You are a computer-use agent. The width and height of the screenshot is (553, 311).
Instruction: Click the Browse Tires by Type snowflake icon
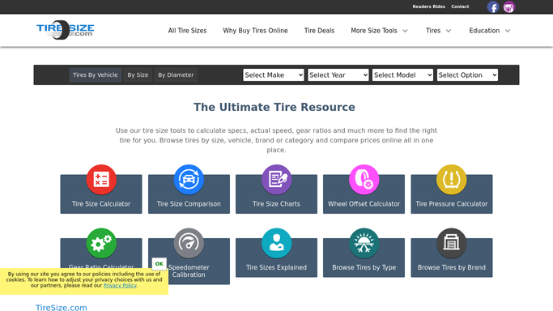click(x=364, y=243)
